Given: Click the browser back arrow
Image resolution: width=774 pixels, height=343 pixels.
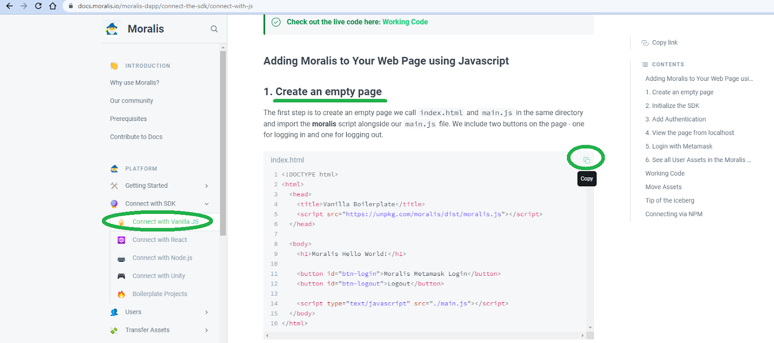Looking at the screenshot, I should click(x=9, y=6).
